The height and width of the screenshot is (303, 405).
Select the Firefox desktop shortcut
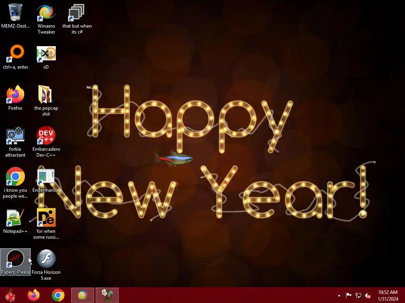[15, 98]
